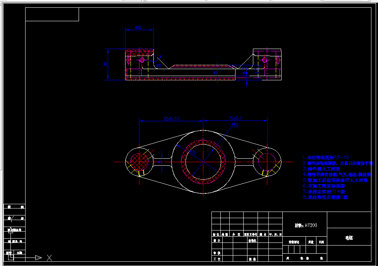Screen dimensions: 378x266
Task: Select the 工艺 label in the title block
Action: pyautogui.click(x=217, y=259)
